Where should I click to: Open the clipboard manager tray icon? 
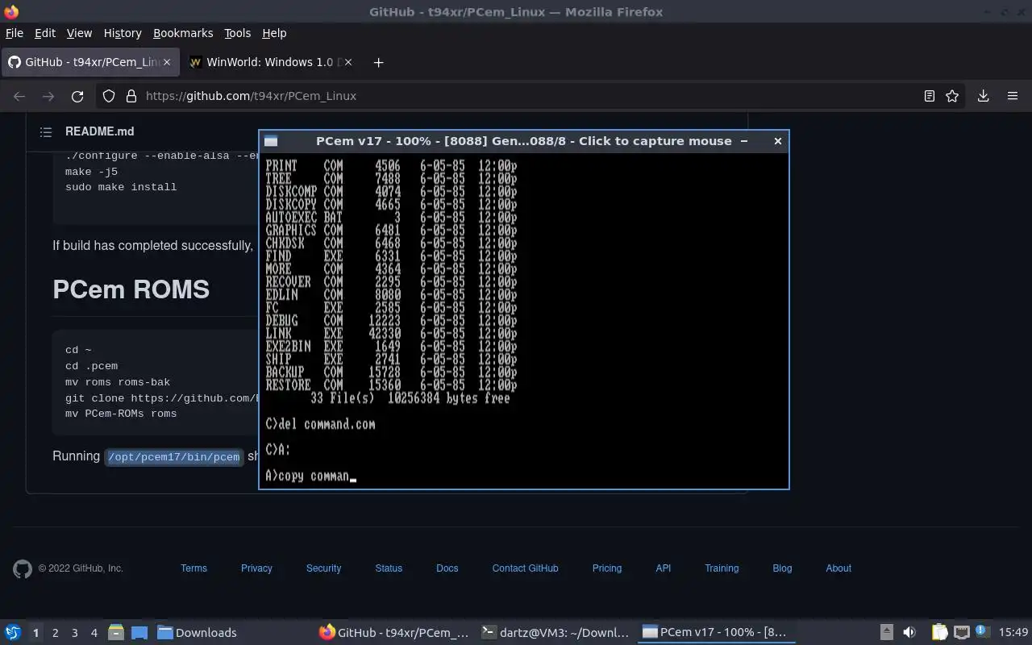(x=939, y=632)
